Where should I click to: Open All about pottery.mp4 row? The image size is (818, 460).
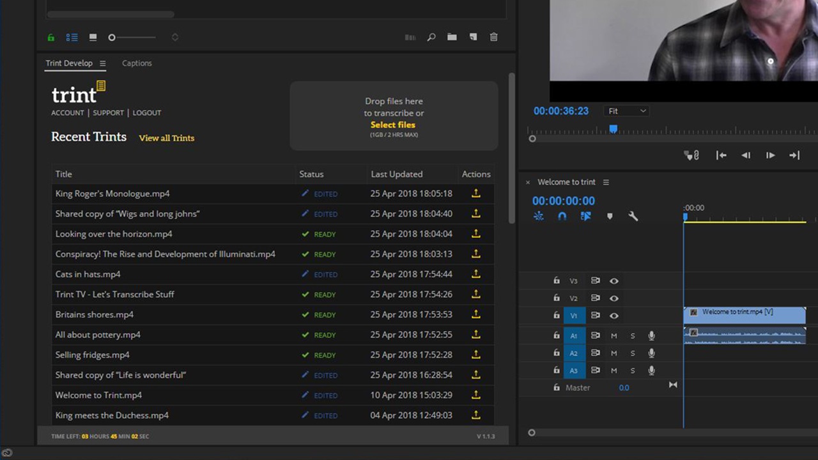pos(273,334)
